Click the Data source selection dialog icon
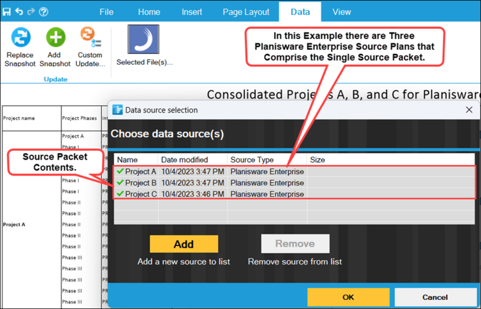481x309 pixels. [x=117, y=110]
